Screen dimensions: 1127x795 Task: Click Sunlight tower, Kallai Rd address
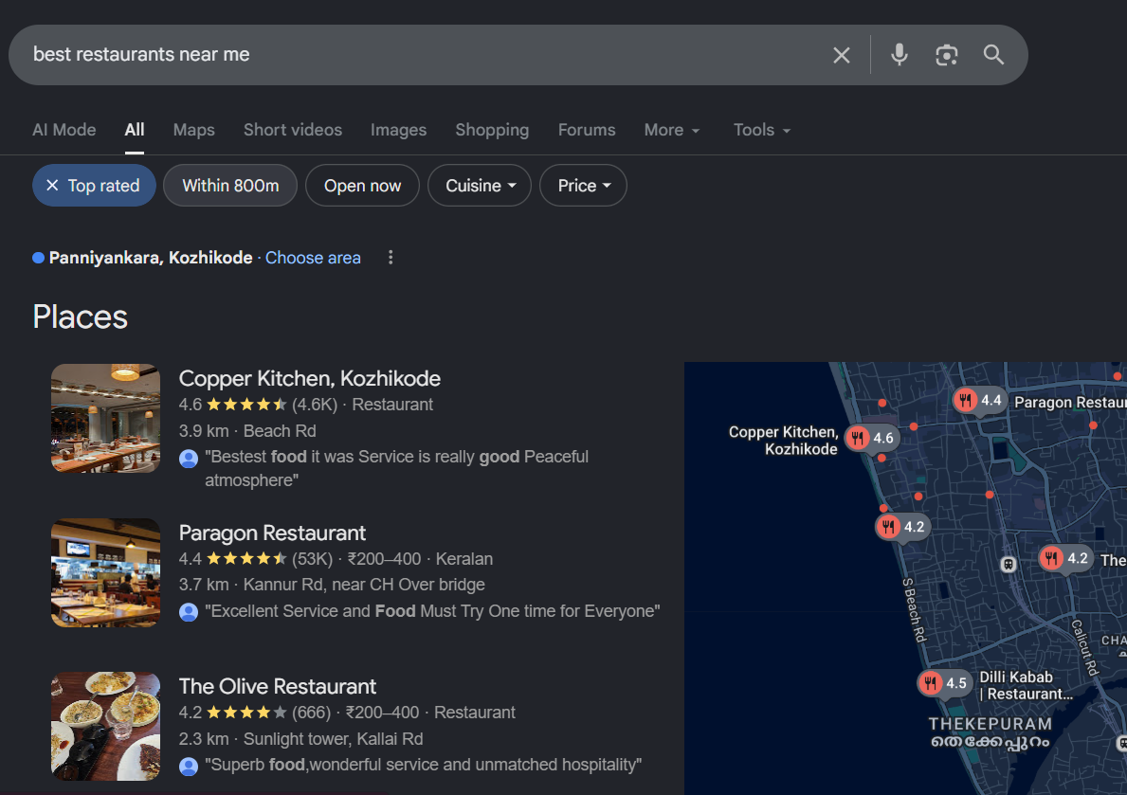[x=333, y=740]
